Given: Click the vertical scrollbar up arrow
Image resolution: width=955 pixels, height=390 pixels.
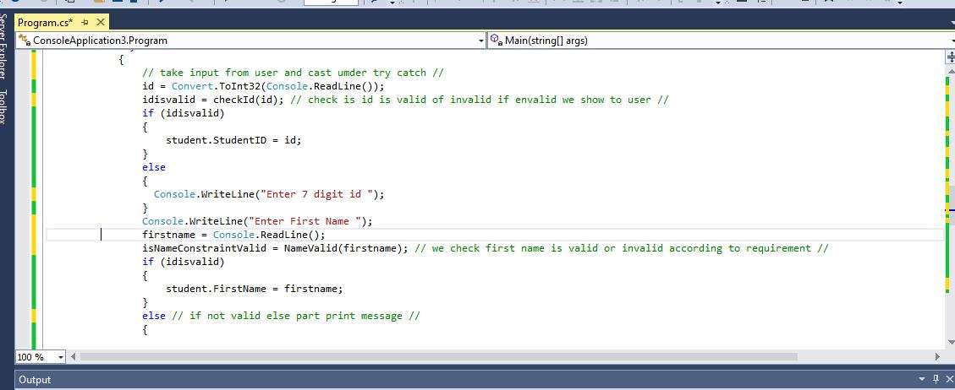Looking at the screenshot, I should 949,69.
